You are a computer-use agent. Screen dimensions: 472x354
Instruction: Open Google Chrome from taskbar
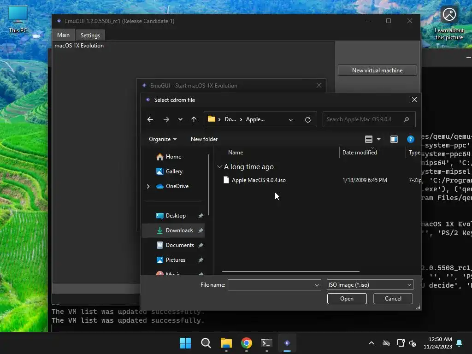point(247,343)
